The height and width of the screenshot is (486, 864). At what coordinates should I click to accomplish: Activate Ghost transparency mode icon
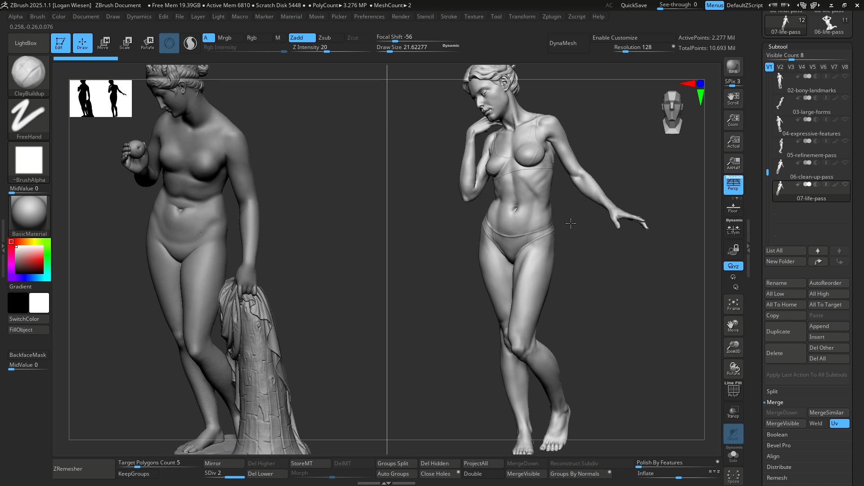733,434
